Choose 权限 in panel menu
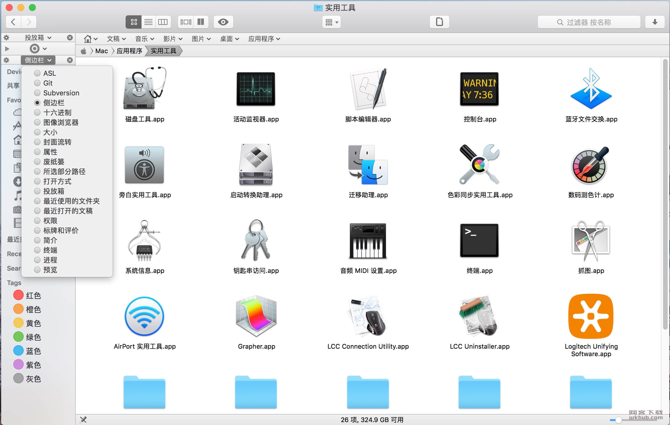Image resolution: width=670 pixels, height=425 pixels. 50,221
